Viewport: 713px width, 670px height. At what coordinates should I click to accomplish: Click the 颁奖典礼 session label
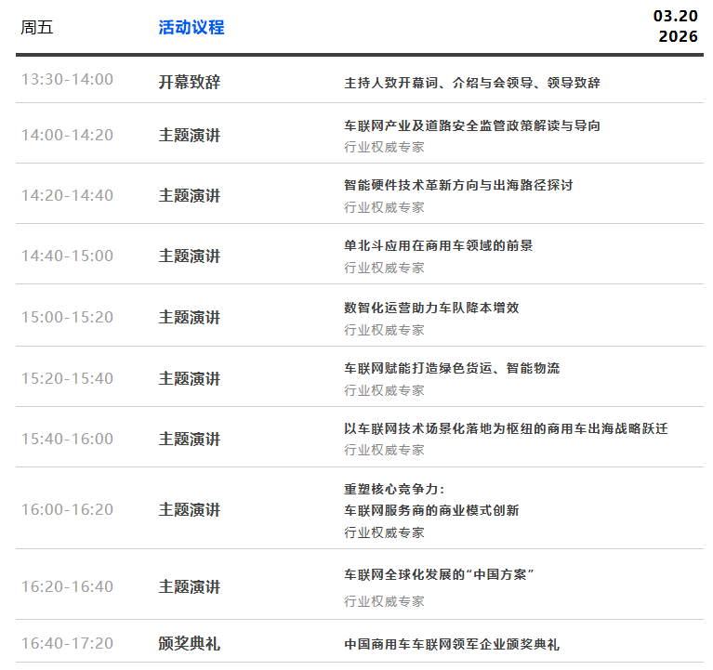pyautogui.click(x=190, y=643)
